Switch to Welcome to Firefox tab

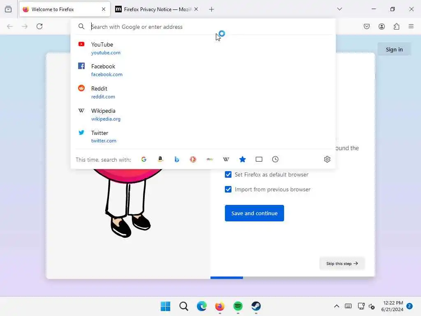click(x=65, y=9)
